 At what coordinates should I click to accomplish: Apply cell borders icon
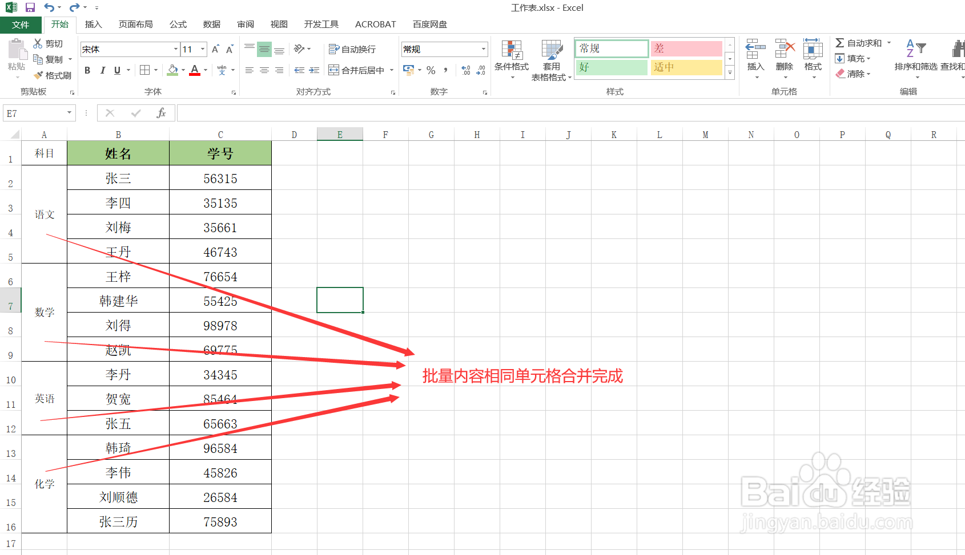pos(145,70)
